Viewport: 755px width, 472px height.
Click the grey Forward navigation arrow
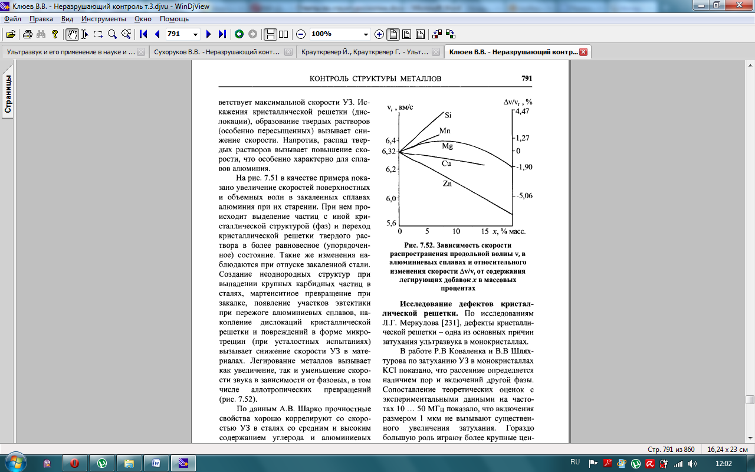click(x=252, y=34)
